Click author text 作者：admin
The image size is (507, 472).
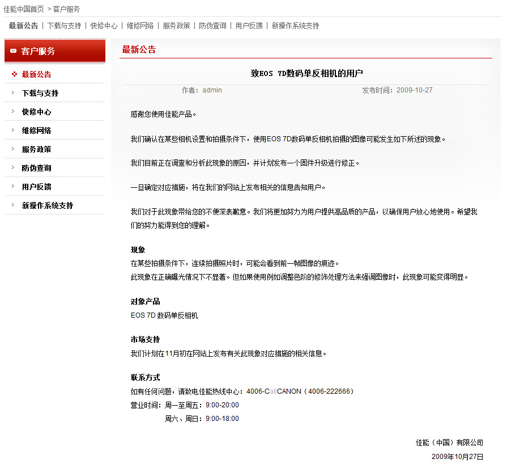tap(202, 90)
